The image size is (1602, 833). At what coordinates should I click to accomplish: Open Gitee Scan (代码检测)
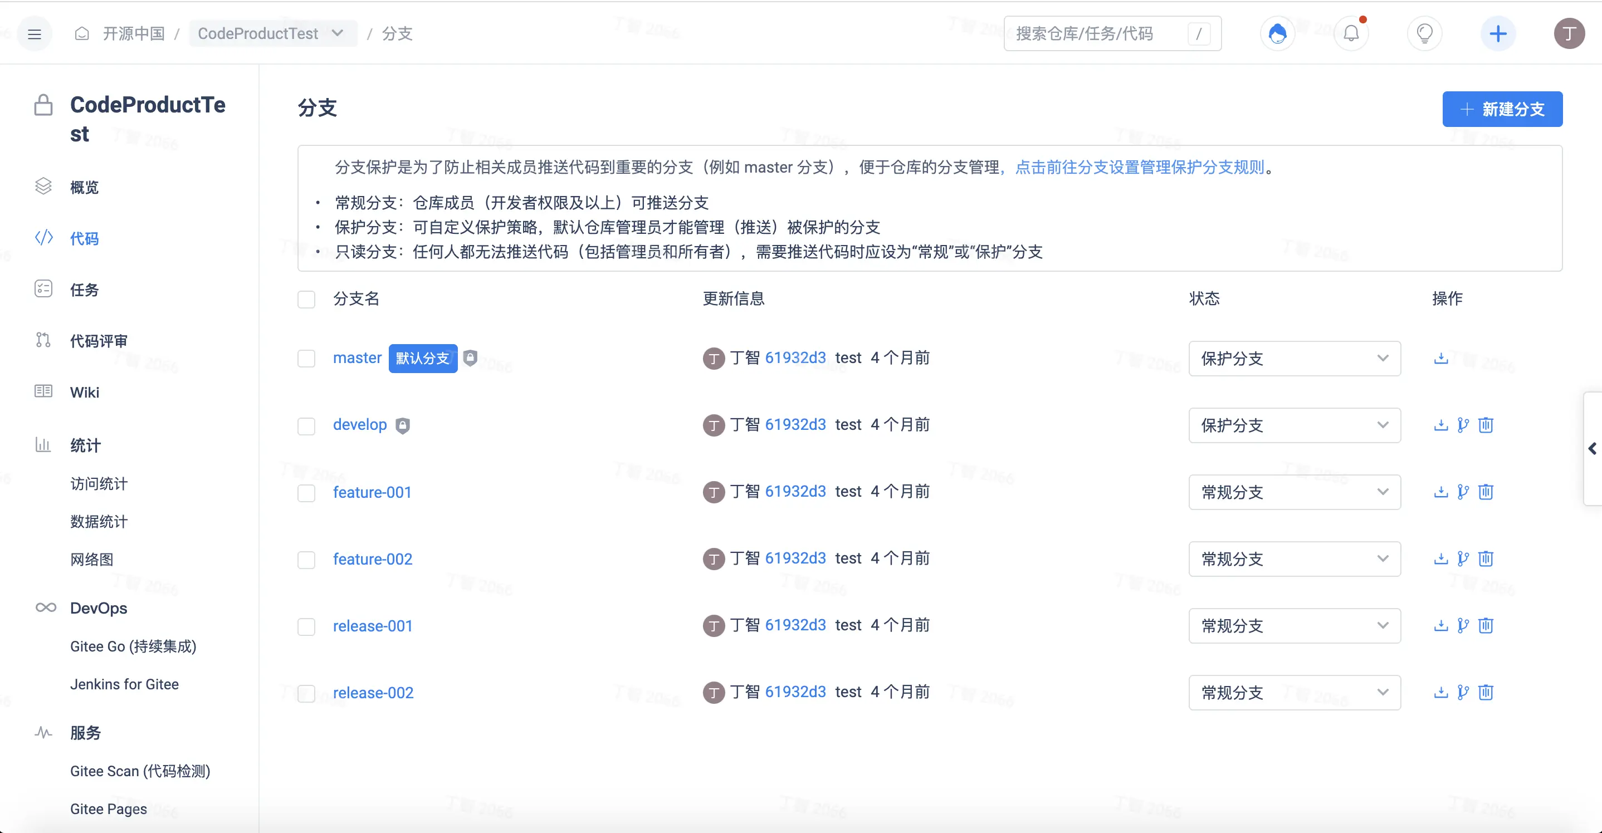point(140,771)
